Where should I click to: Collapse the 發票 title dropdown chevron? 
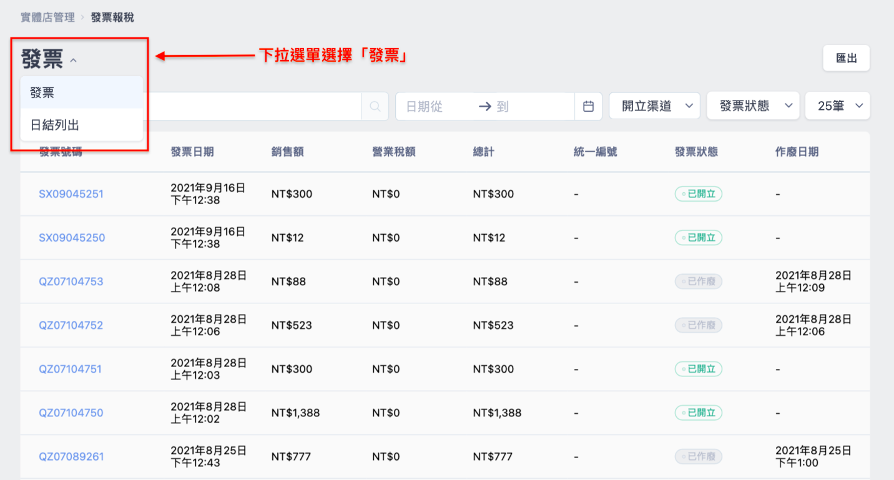pyautogui.click(x=74, y=61)
